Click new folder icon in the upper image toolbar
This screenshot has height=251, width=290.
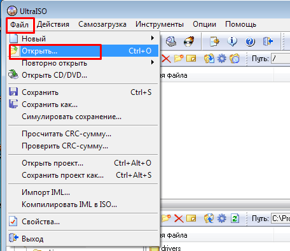[179, 59]
